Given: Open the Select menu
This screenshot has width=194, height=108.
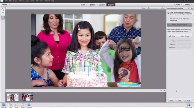Looking at the screenshot, I should [x=32, y=1].
